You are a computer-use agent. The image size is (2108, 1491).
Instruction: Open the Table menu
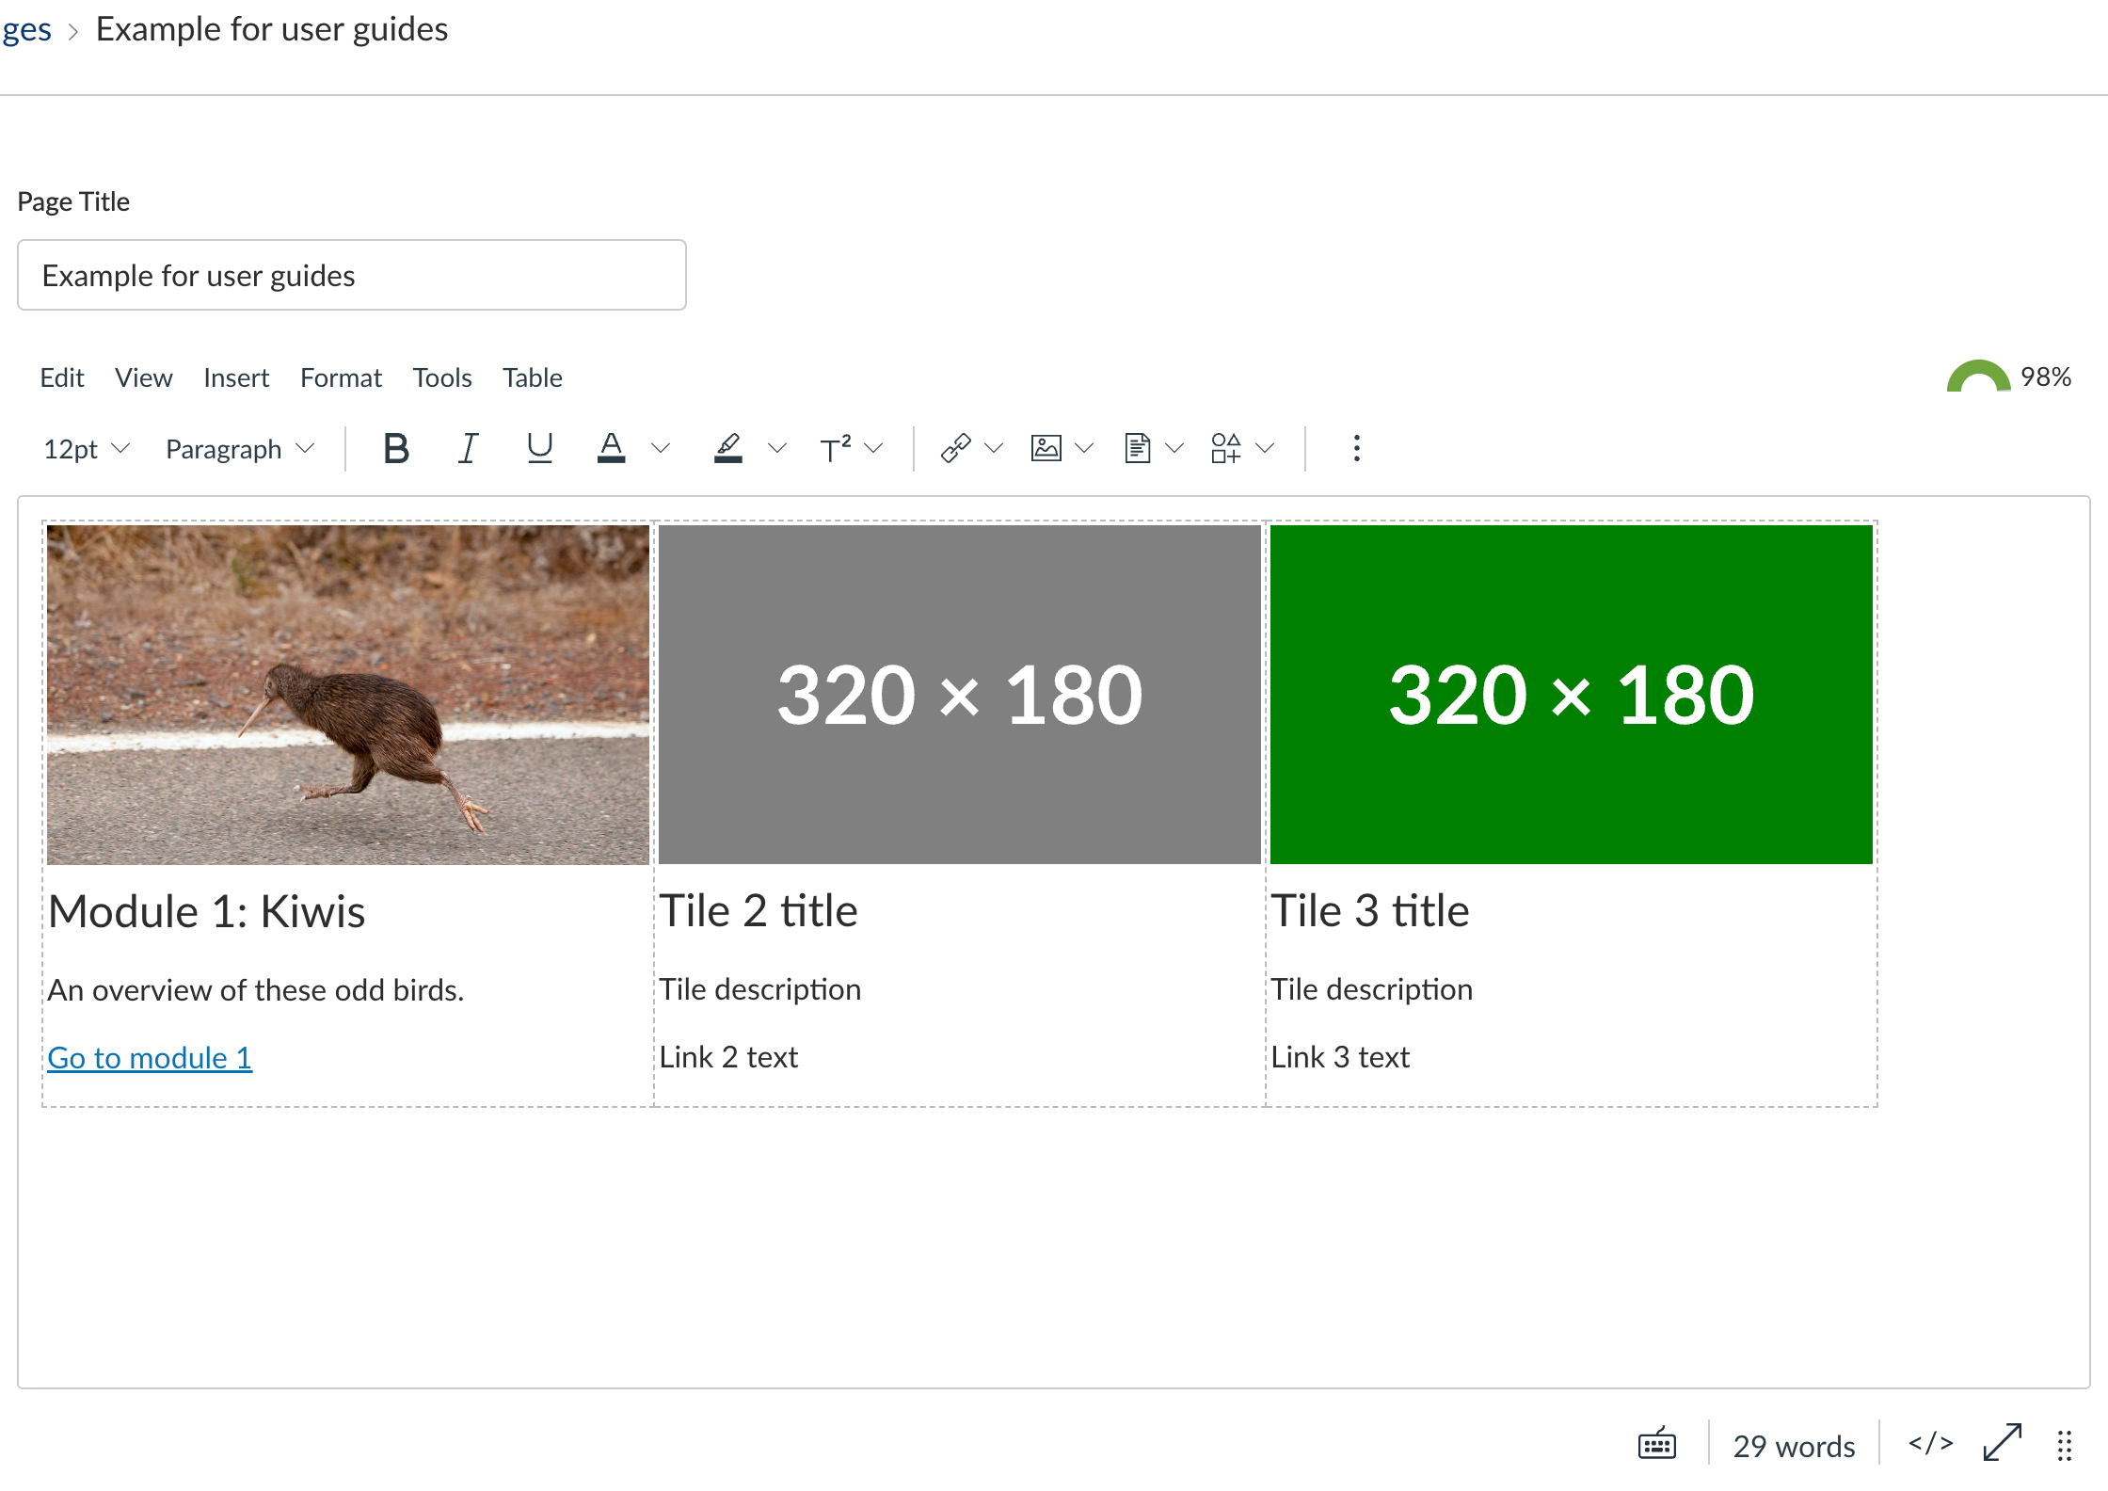(x=532, y=377)
